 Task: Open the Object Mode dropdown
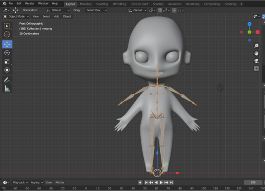[16, 17]
